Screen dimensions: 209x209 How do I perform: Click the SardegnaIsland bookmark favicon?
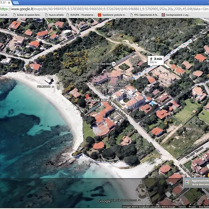tap(163, 15)
